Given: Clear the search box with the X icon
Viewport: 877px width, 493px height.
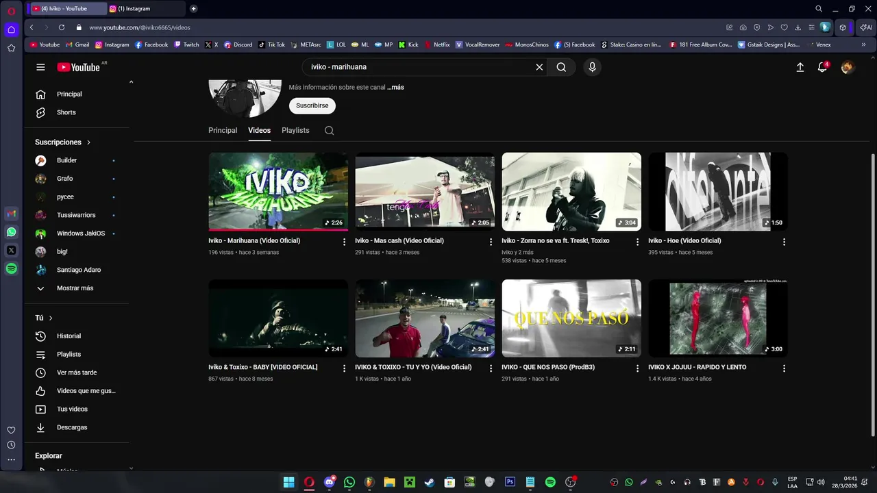Looking at the screenshot, I should coord(539,67).
